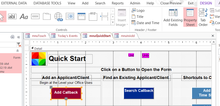Pick the Label control (Aa)
This screenshot has height=106, width=220.
pos(24,17)
